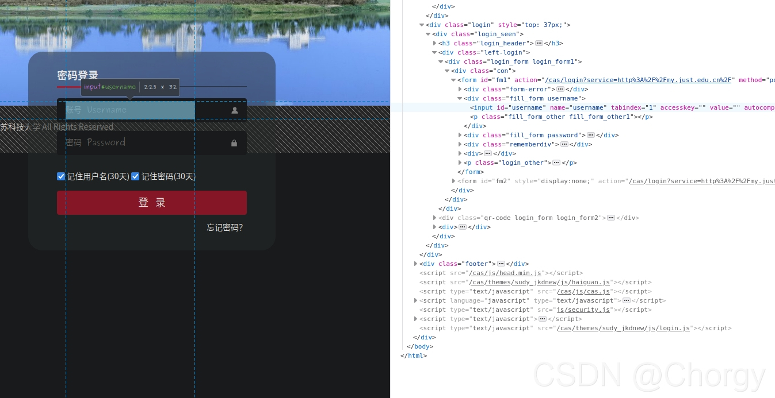Click ellipsis badge in script language="javascript" row
The width and height of the screenshot is (775, 398).
coord(627,300)
